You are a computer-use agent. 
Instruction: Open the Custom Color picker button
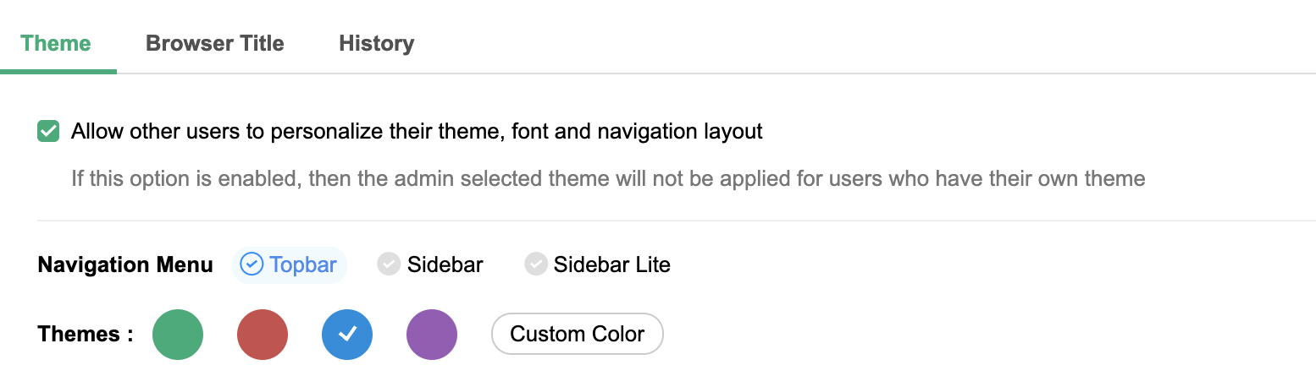coord(577,335)
